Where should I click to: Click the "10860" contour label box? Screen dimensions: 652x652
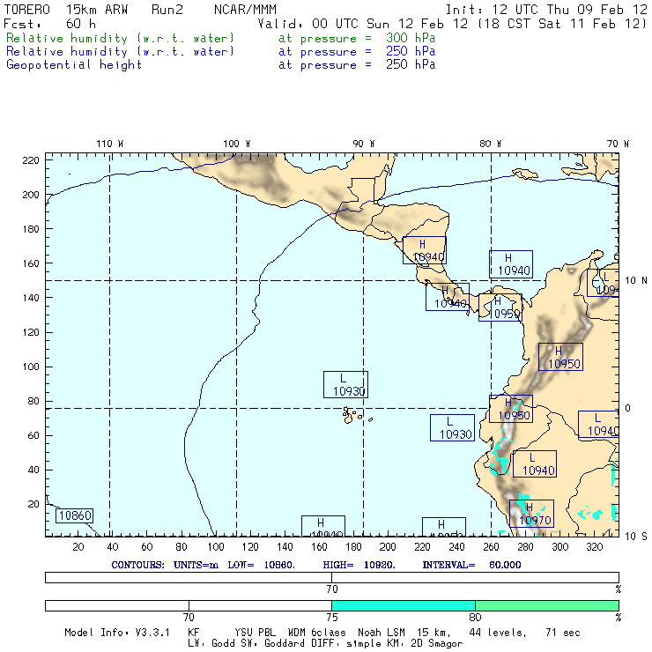[x=74, y=515]
